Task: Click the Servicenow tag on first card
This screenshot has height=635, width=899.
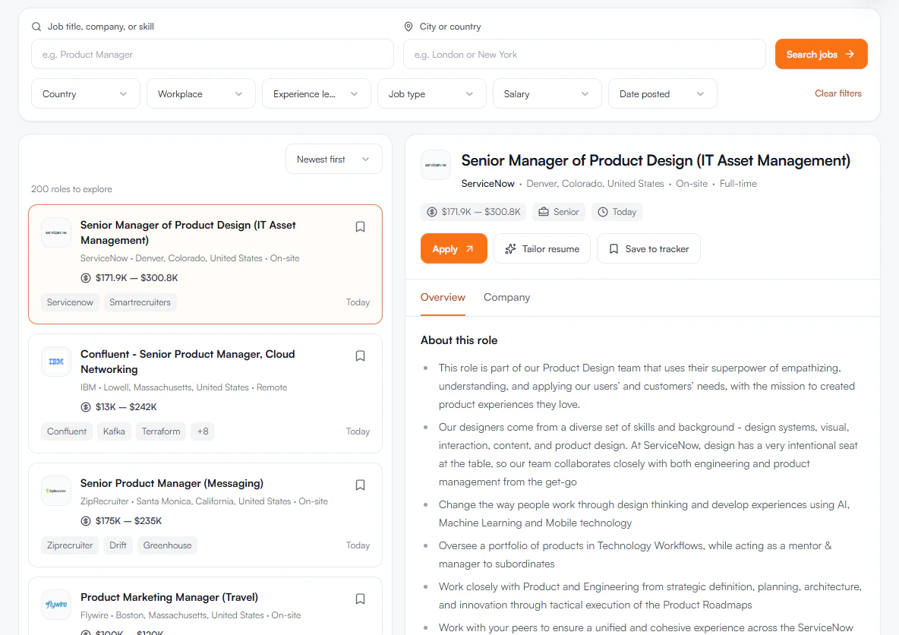Action: pos(70,302)
